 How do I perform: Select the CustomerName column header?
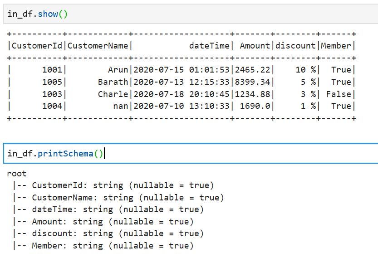(x=98, y=45)
